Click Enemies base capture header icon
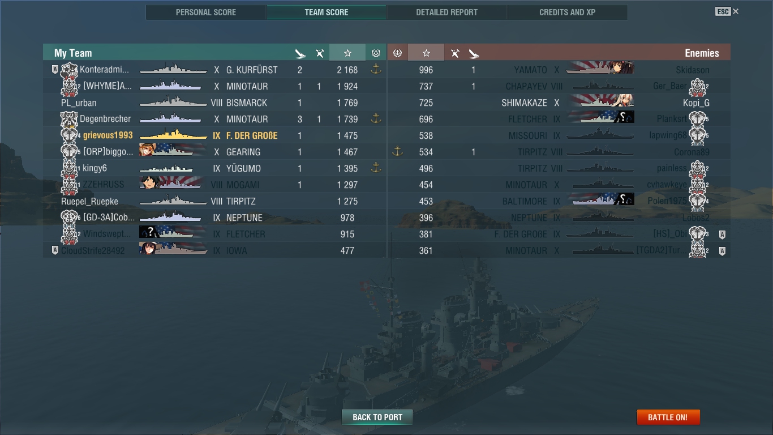The width and height of the screenshot is (773, 435). 397,53
